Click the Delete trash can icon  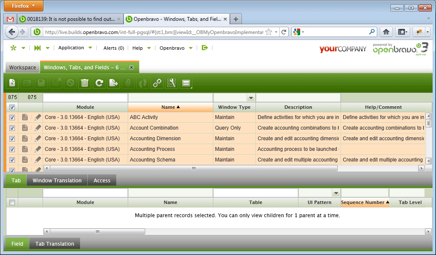pos(85,83)
